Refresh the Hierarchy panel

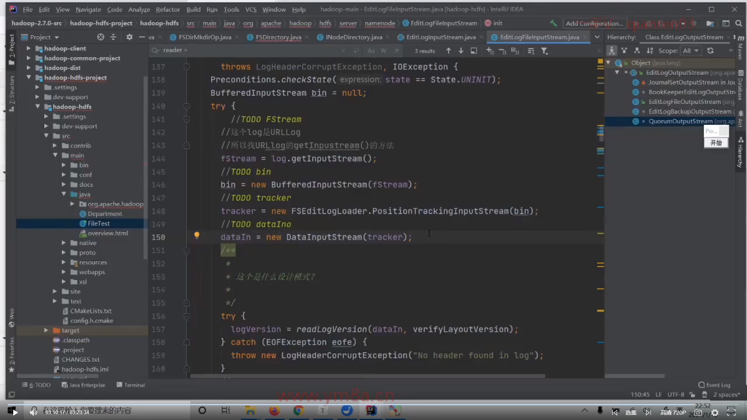[710, 51]
